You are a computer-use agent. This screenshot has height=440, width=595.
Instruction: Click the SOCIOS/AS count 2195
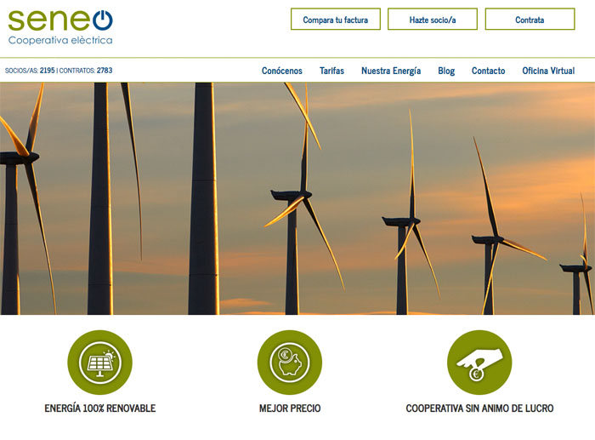[47, 71]
